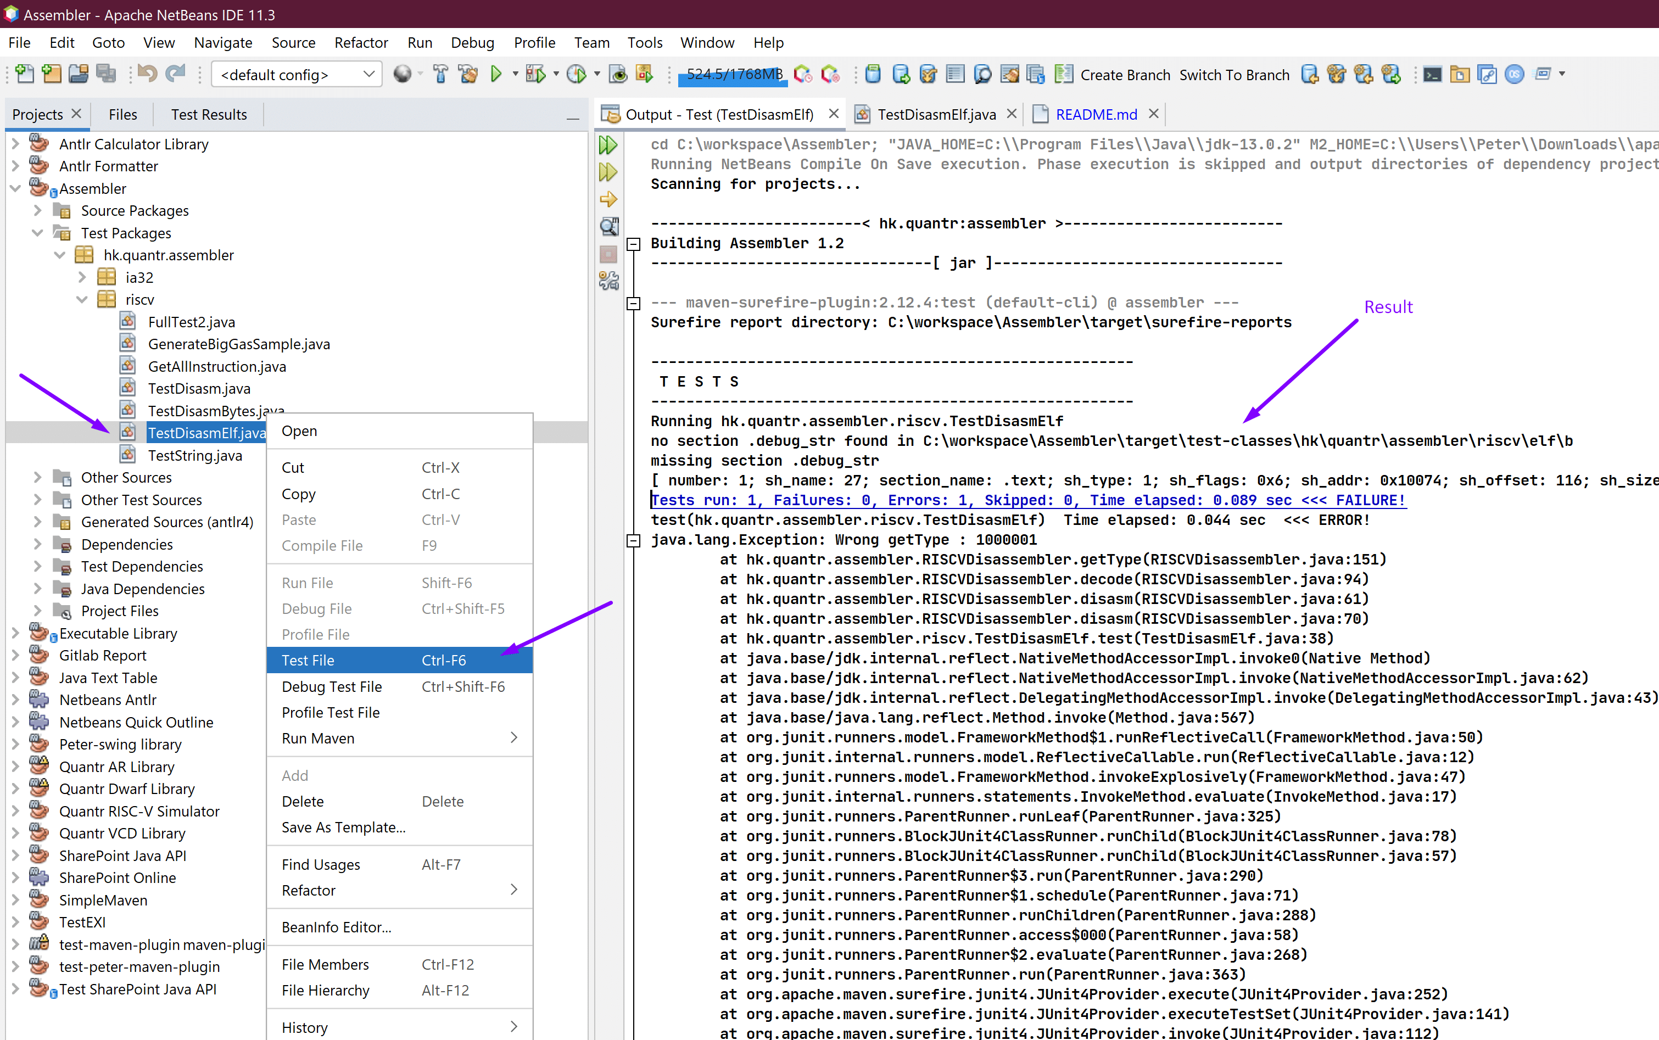Choose Find Usages in context menu
Screen dimensions: 1659x1040
click(x=399, y=864)
